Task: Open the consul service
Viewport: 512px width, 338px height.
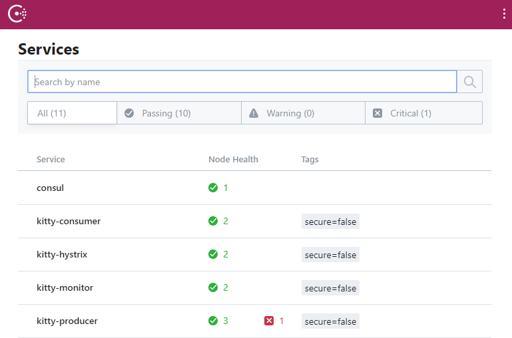Action: click(x=51, y=188)
